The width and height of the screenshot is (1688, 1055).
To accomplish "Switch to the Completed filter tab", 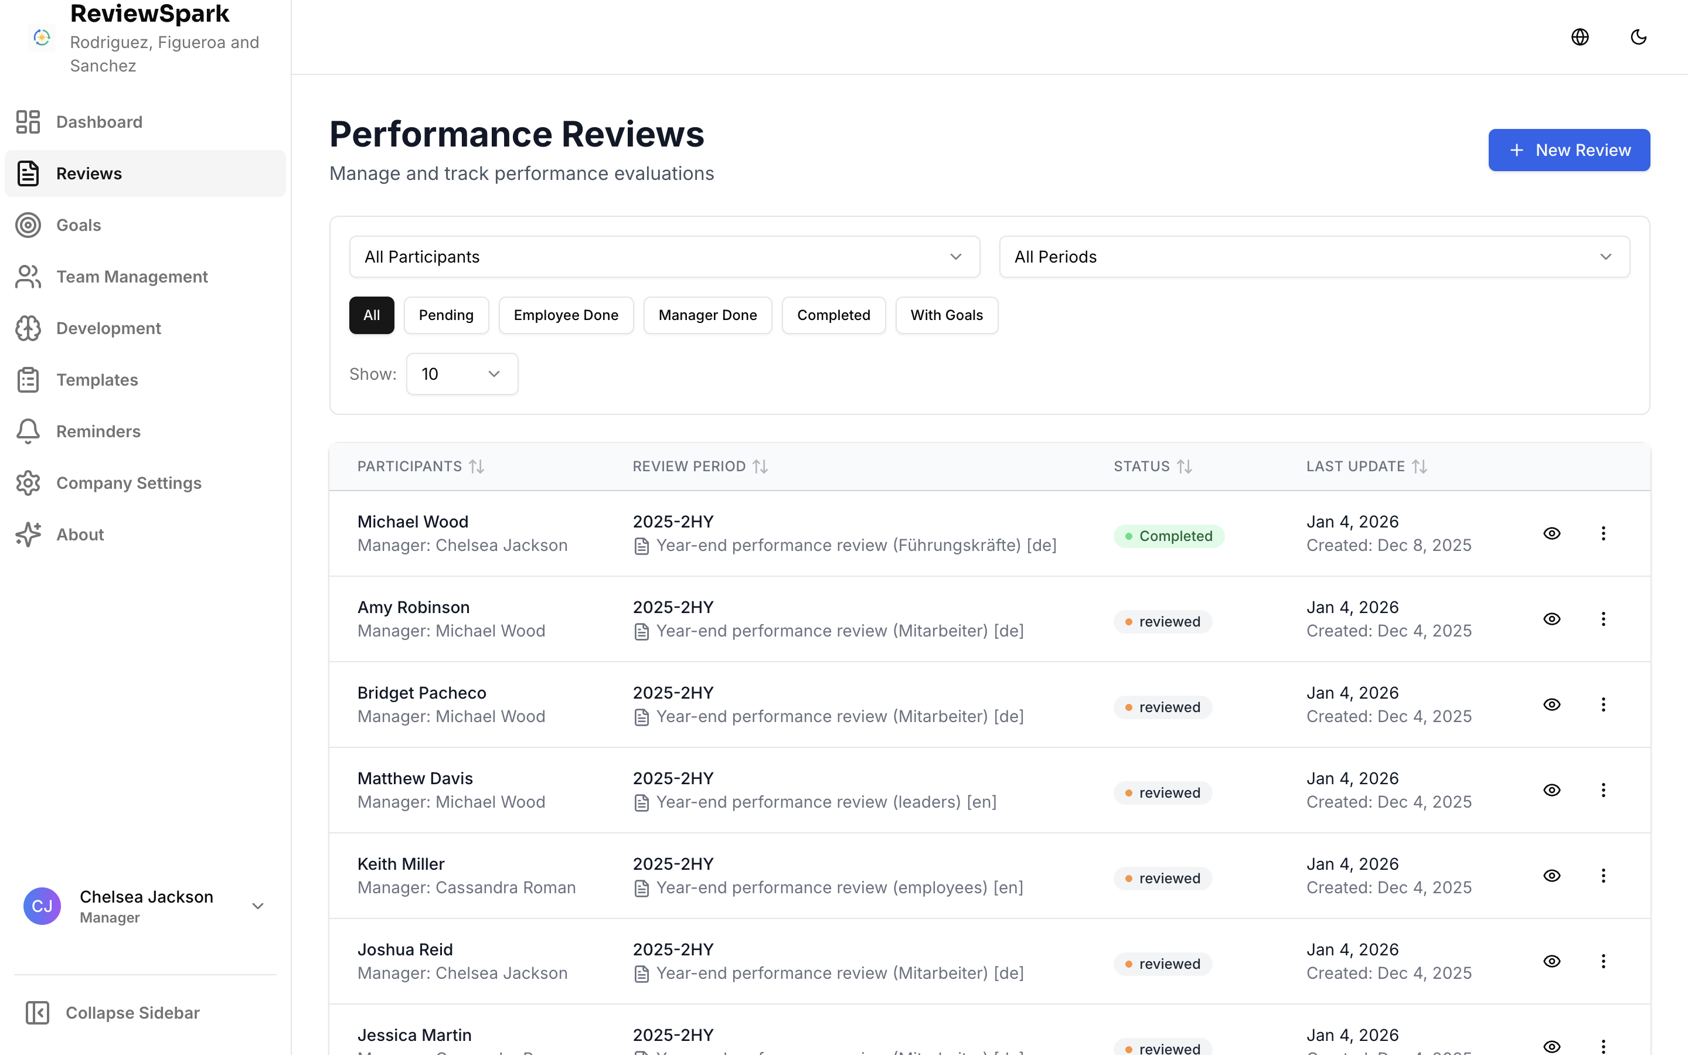I will pos(833,315).
